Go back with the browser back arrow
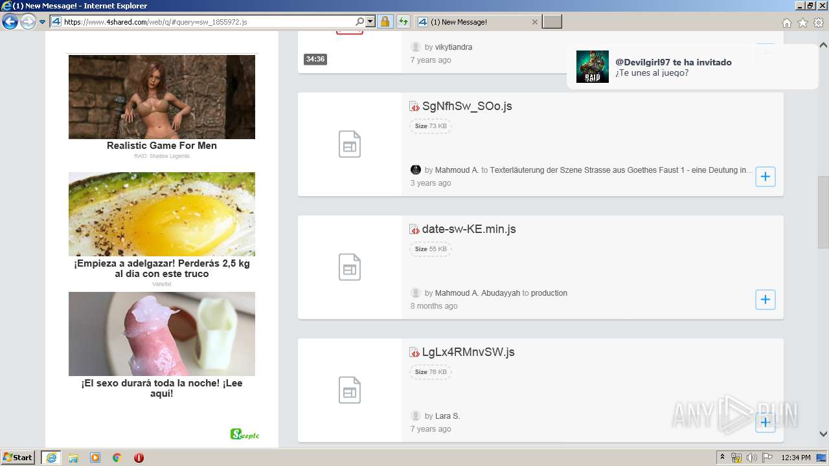Viewport: 829px width, 466px height. pyautogui.click(x=10, y=22)
